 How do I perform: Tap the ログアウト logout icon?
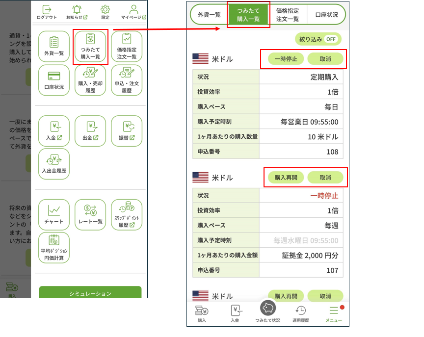47,11
